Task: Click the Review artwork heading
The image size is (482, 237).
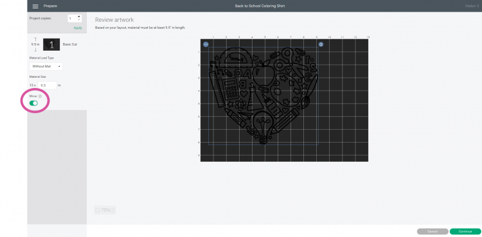Action: (114, 20)
